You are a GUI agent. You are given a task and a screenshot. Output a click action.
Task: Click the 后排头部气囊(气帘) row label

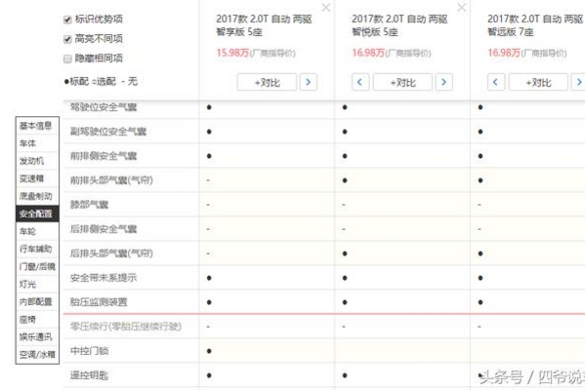tap(111, 253)
